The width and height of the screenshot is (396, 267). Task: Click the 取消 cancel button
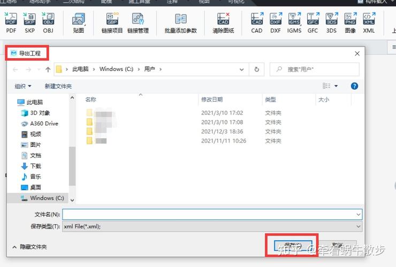(338, 246)
